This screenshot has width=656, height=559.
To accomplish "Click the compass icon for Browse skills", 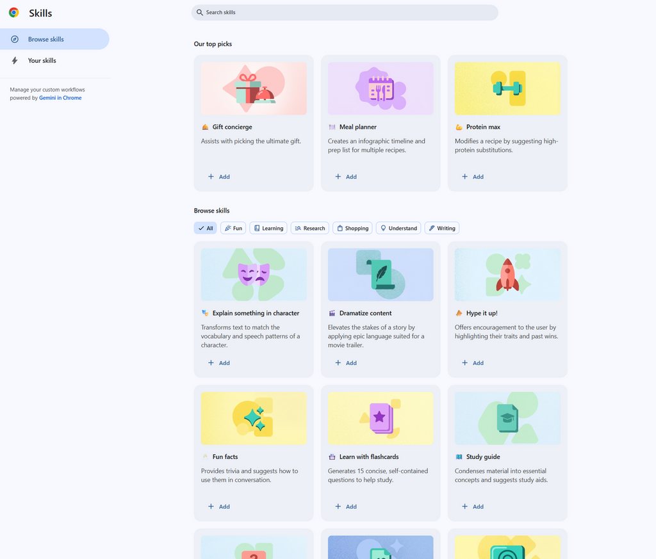I will tap(15, 39).
